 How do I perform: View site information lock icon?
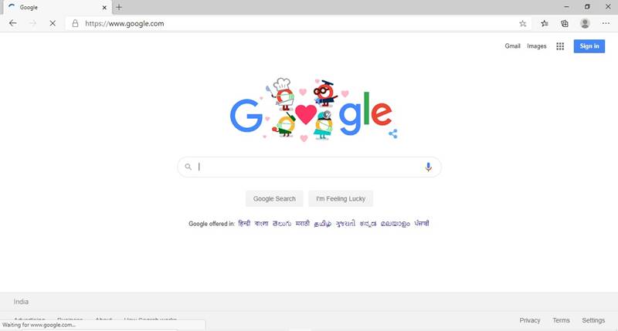[75, 24]
